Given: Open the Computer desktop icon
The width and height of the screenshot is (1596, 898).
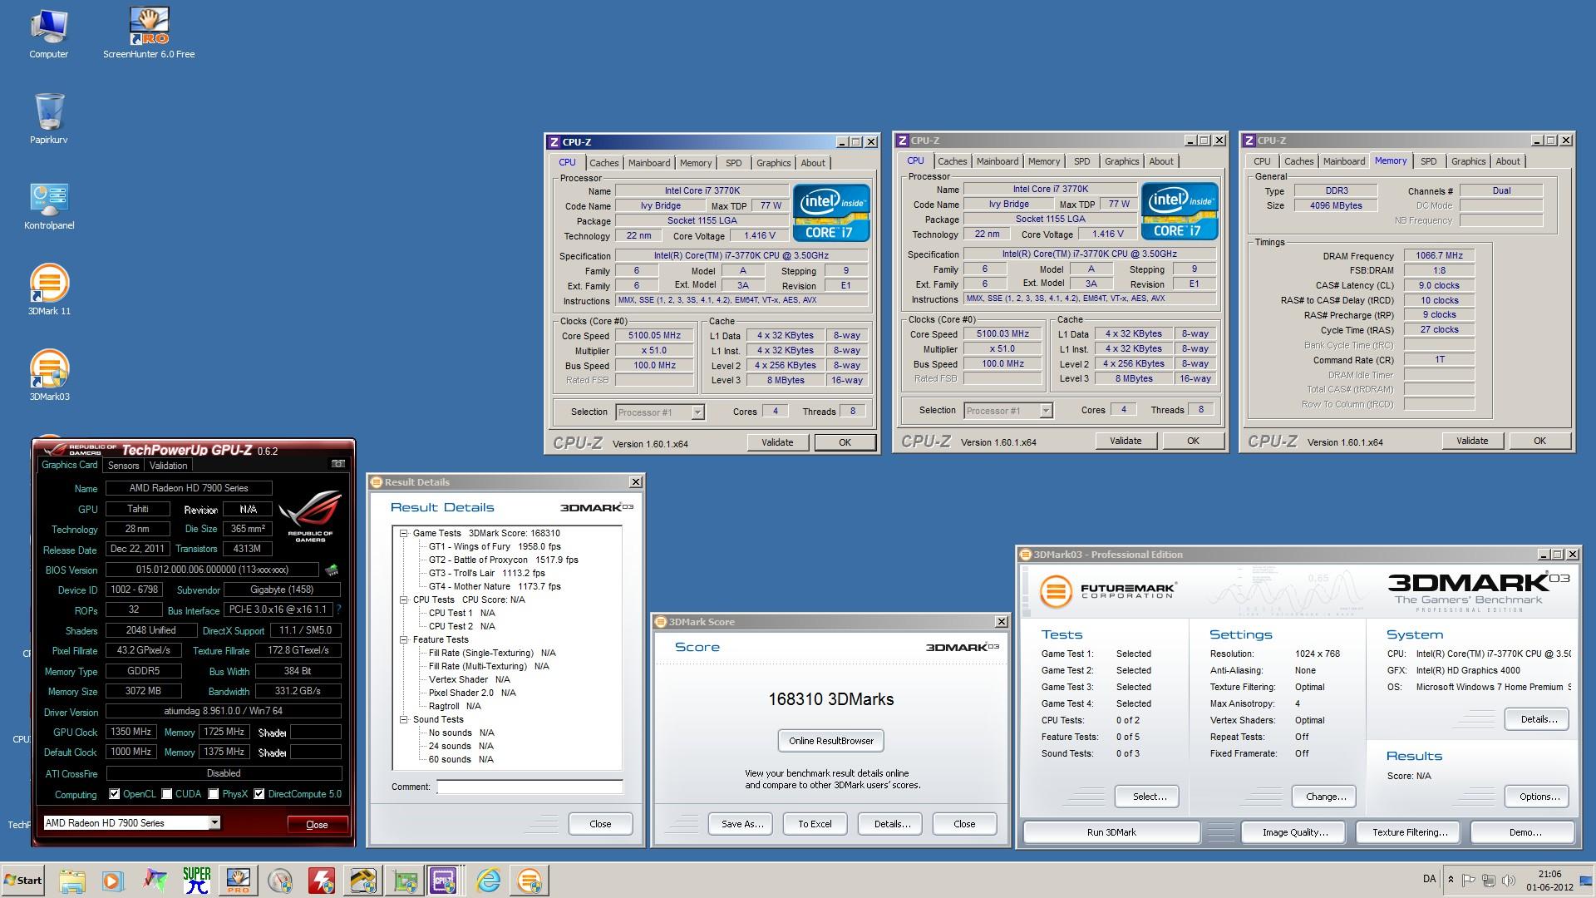Looking at the screenshot, I should (x=48, y=33).
